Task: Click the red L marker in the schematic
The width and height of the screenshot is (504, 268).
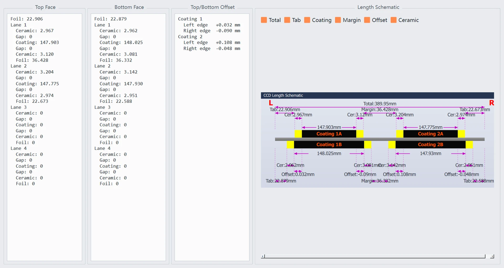Action: pyautogui.click(x=271, y=103)
